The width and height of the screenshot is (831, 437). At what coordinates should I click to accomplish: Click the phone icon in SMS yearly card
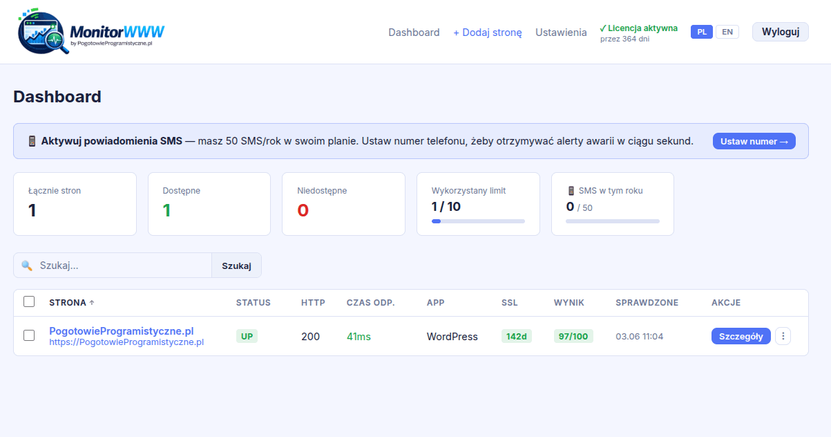(x=571, y=191)
